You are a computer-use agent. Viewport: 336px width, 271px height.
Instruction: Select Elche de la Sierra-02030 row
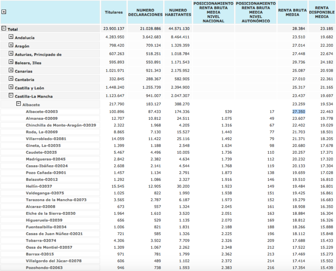50,213
